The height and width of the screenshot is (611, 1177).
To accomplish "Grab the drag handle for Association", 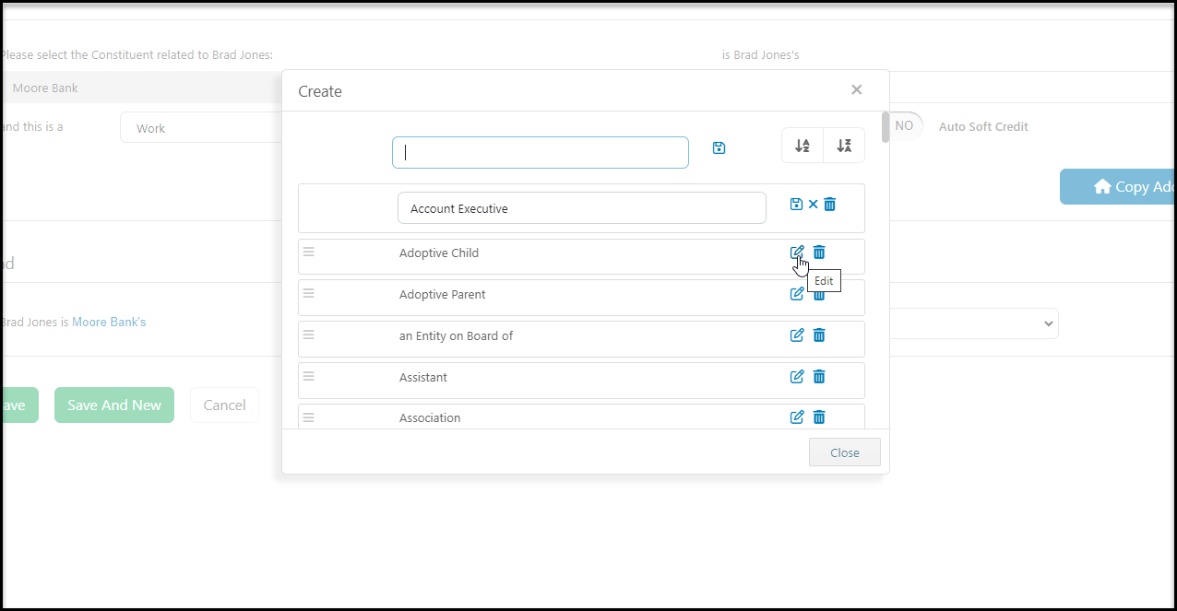I will coord(309,417).
